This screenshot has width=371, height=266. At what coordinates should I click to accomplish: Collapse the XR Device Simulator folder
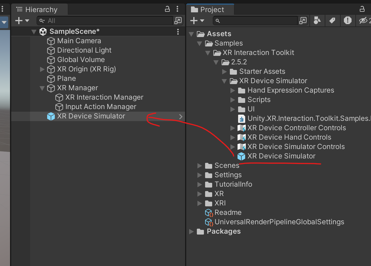point(224,81)
